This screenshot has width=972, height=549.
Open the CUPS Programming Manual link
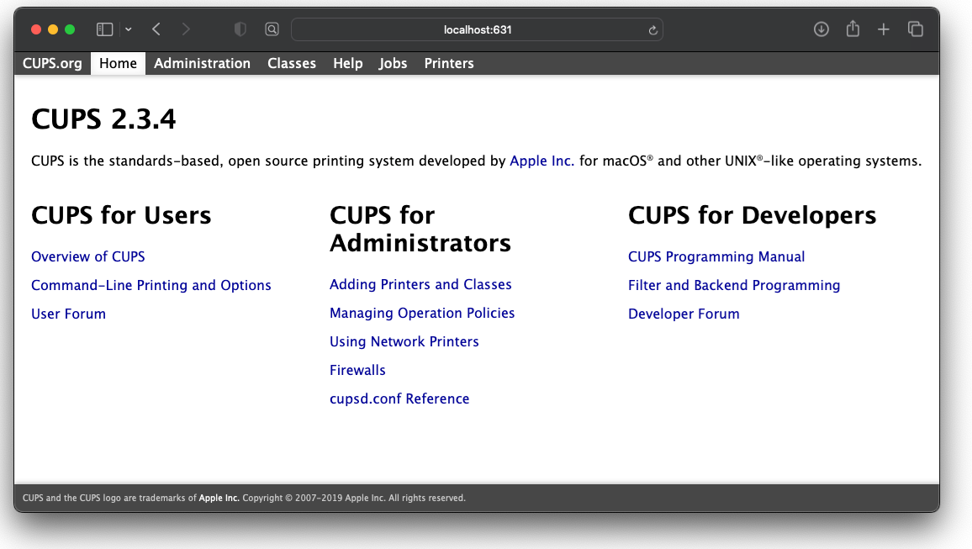(716, 256)
